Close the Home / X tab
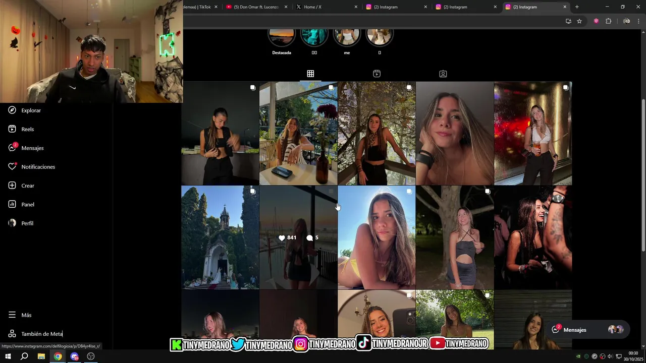Viewport: 646px width, 363px height. (x=356, y=7)
